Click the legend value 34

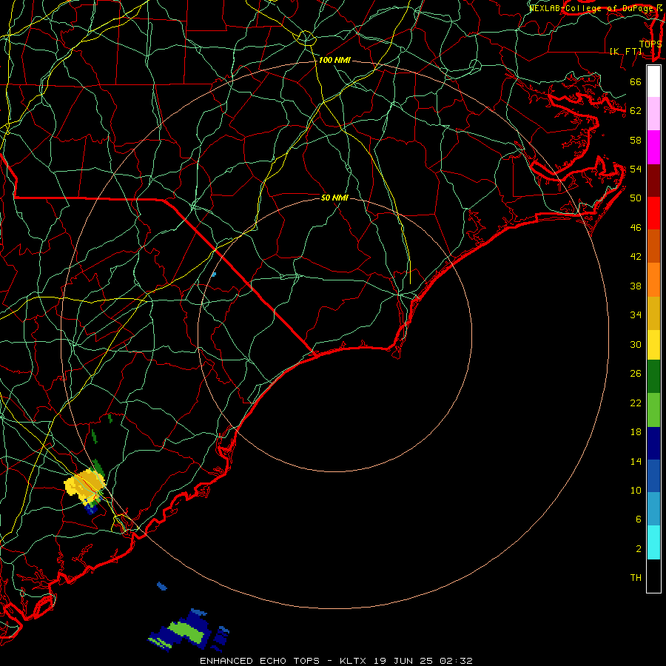pyautogui.click(x=636, y=315)
